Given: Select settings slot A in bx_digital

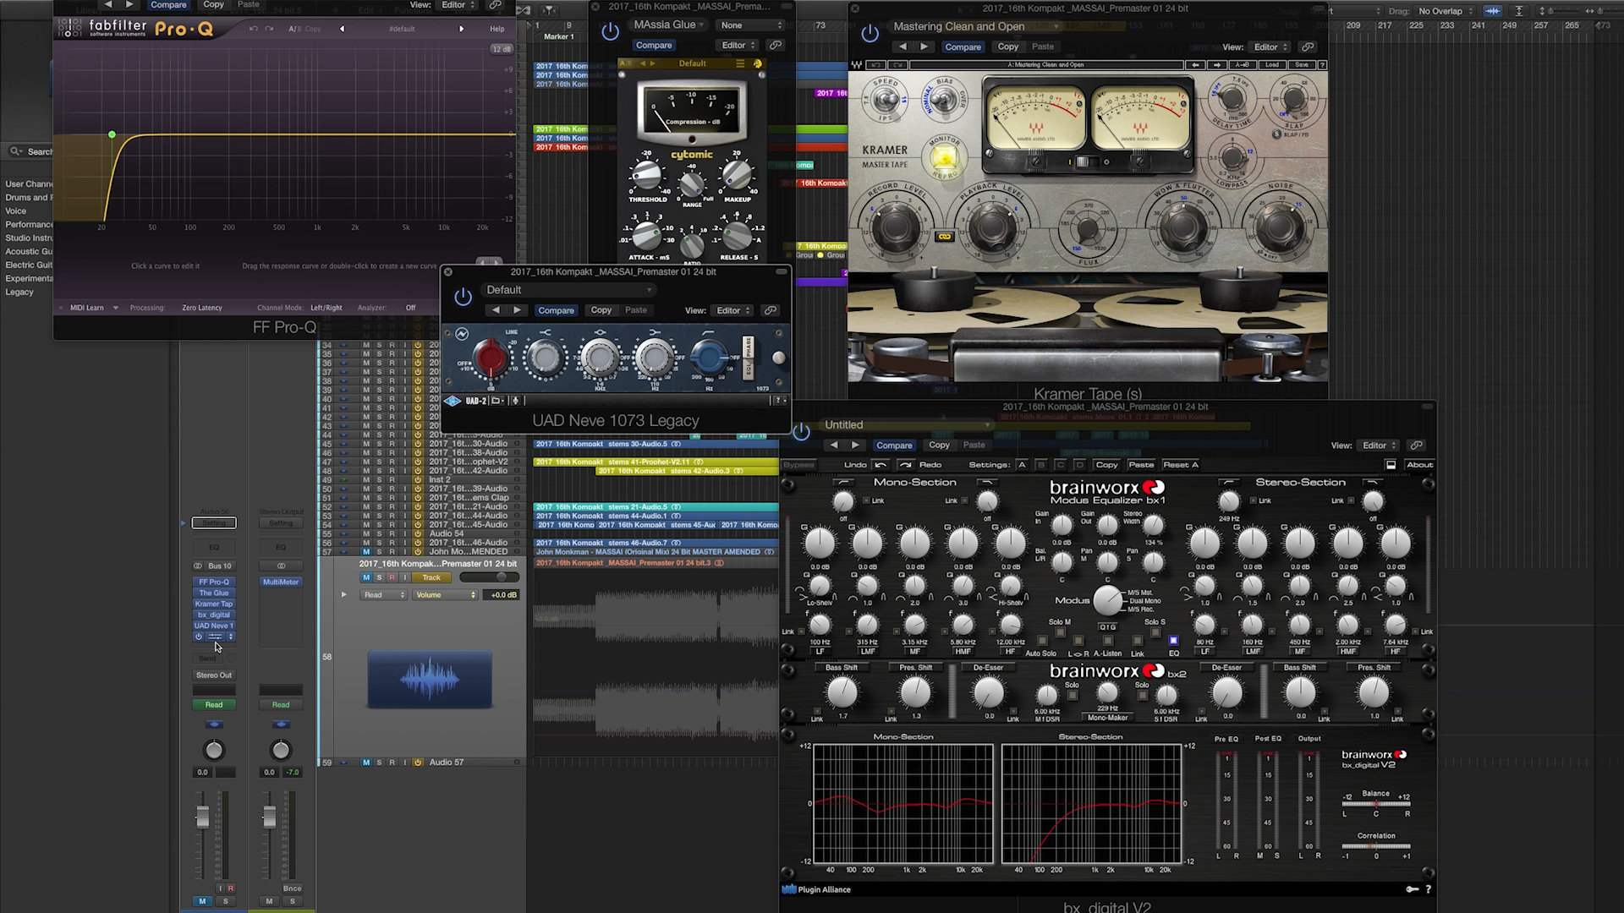Looking at the screenshot, I should [x=1022, y=465].
